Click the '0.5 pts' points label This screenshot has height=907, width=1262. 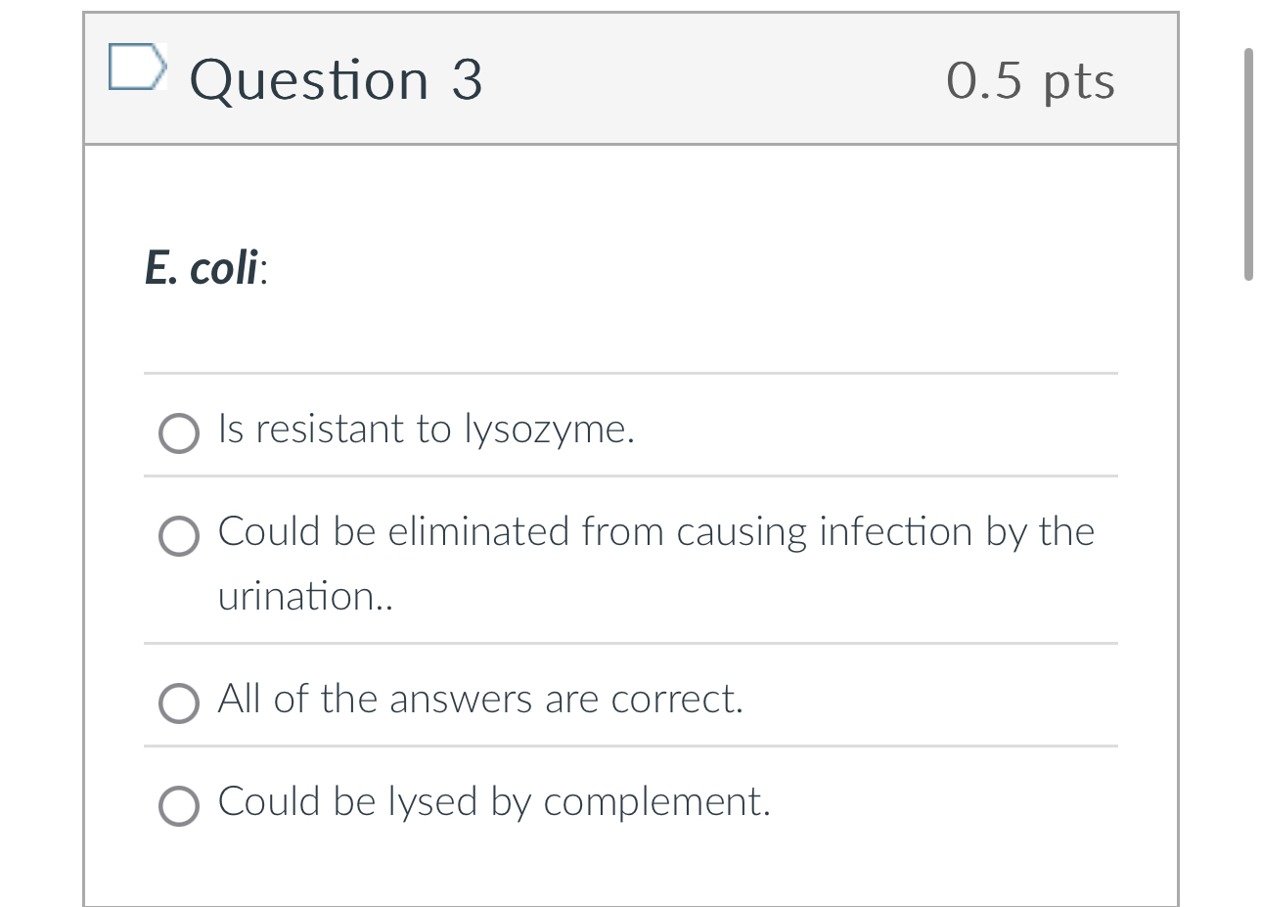tap(1030, 81)
